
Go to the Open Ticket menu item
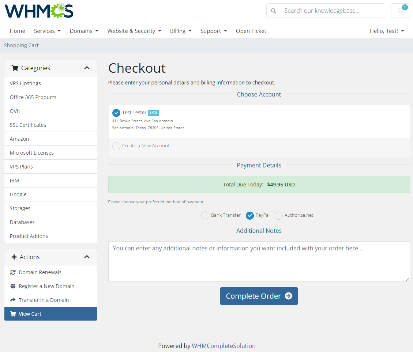pyautogui.click(x=251, y=31)
